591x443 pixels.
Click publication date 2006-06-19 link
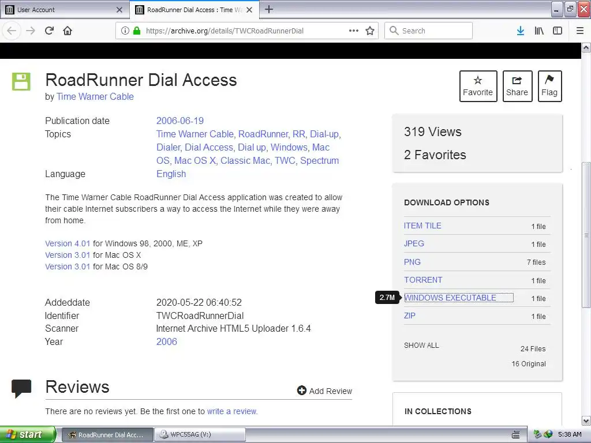[x=180, y=121]
